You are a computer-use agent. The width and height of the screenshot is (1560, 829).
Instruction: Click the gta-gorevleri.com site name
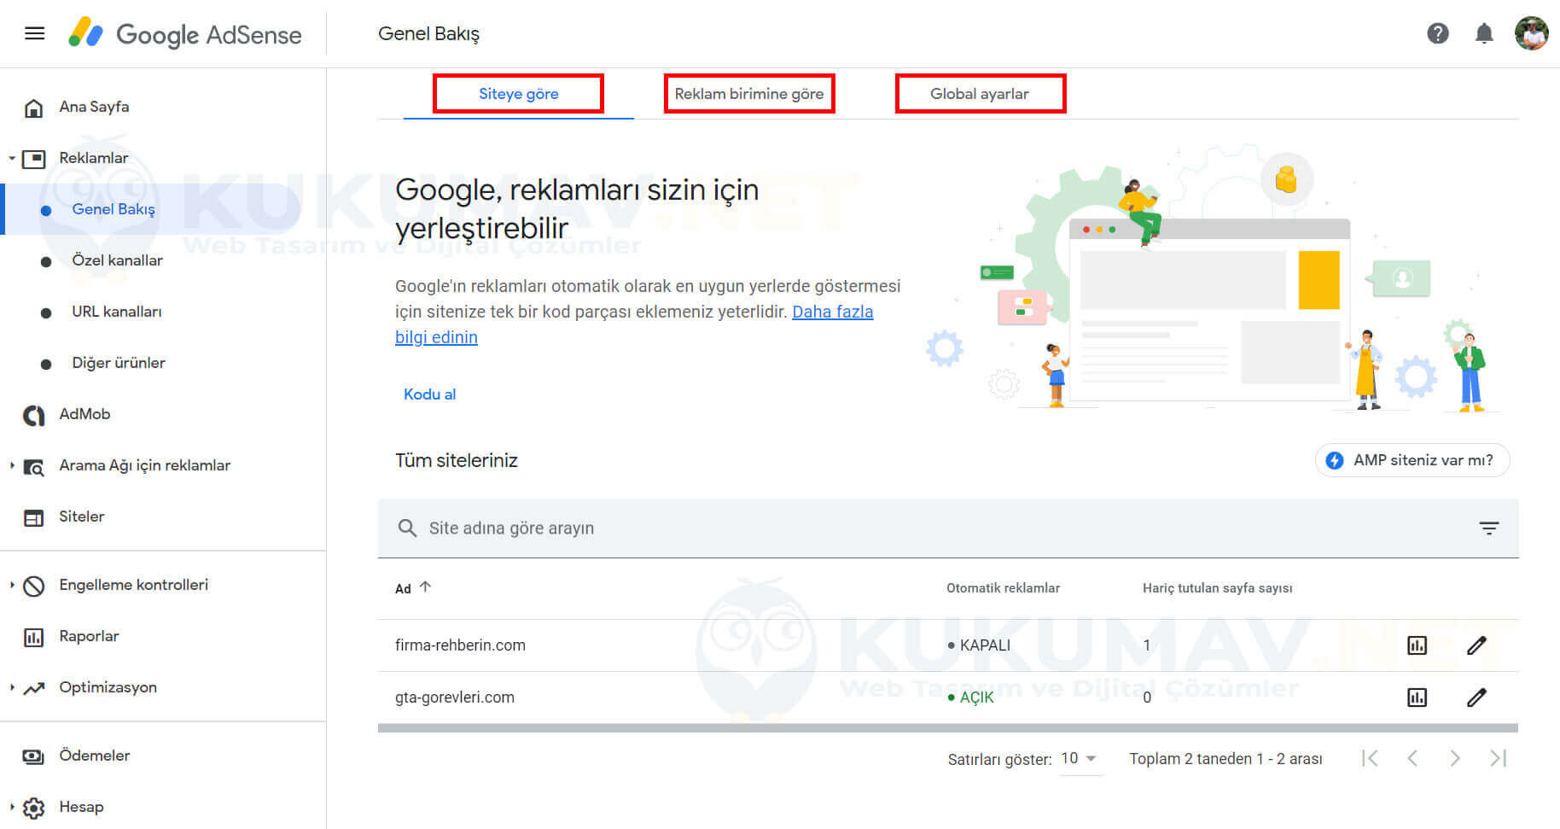[x=455, y=698]
